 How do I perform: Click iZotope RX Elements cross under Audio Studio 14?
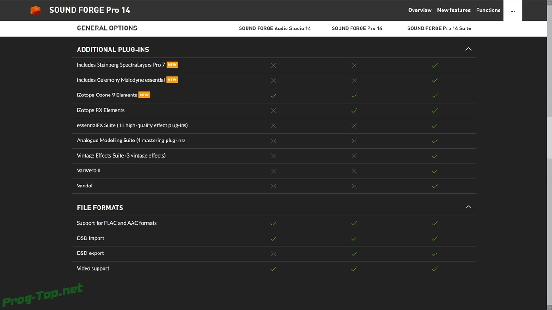tap(273, 111)
